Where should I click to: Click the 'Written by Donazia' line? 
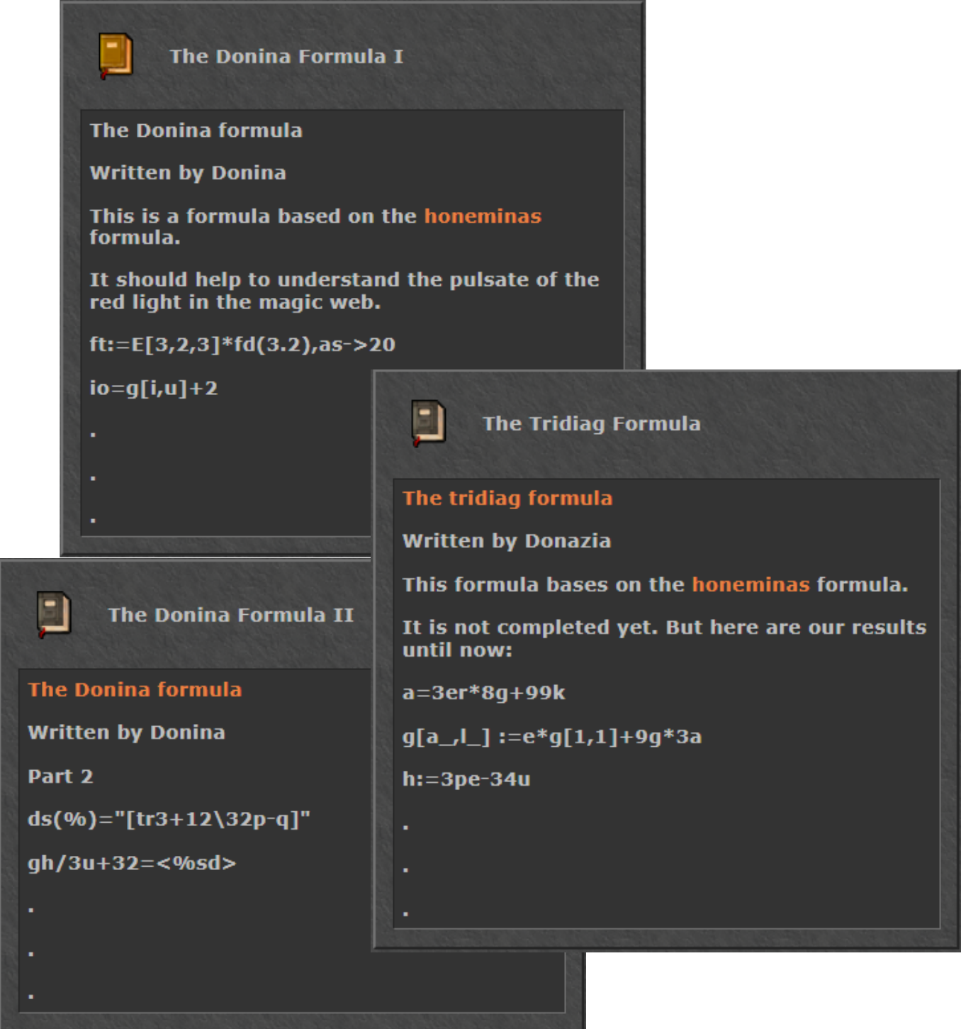point(506,541)
